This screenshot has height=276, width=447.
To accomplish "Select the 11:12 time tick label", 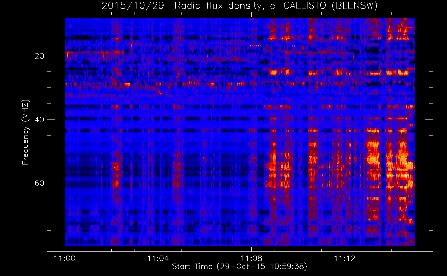I will 345,259.
